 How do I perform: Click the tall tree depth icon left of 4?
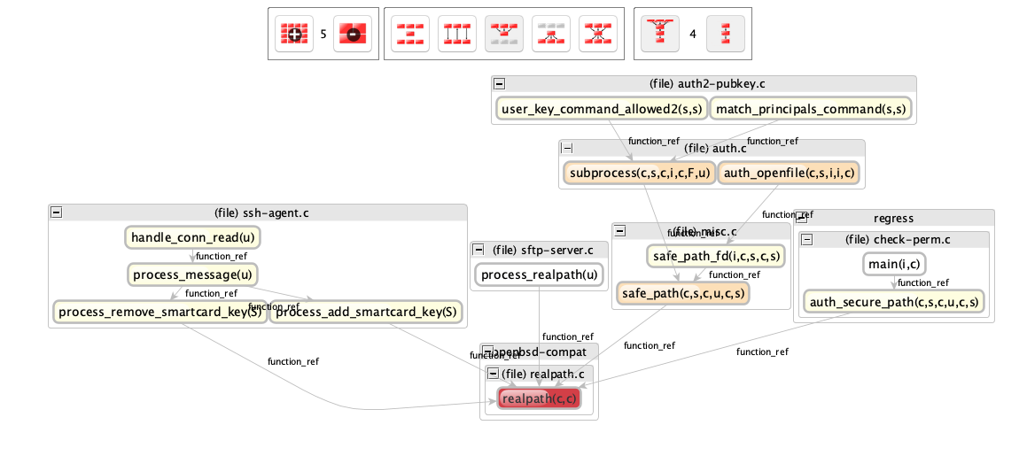click(658, 34)
